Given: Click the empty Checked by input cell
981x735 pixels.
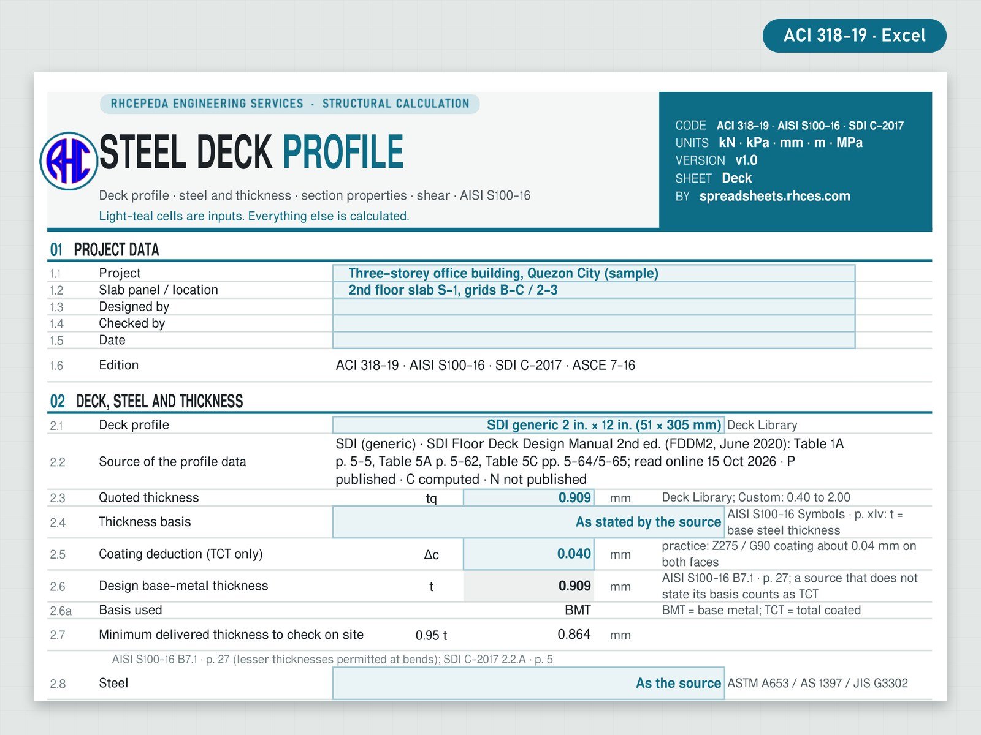Looking at the screenshot, I should pos(594,323).
